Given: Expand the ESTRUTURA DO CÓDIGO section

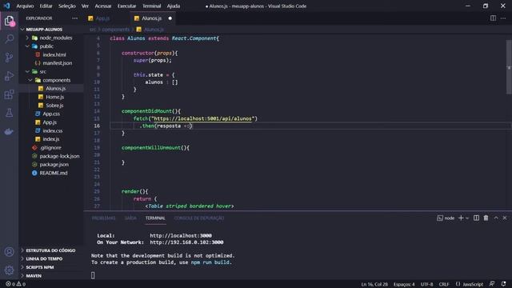Looking at the screenshot, I should pyautogui.click(x=50, y=250).
